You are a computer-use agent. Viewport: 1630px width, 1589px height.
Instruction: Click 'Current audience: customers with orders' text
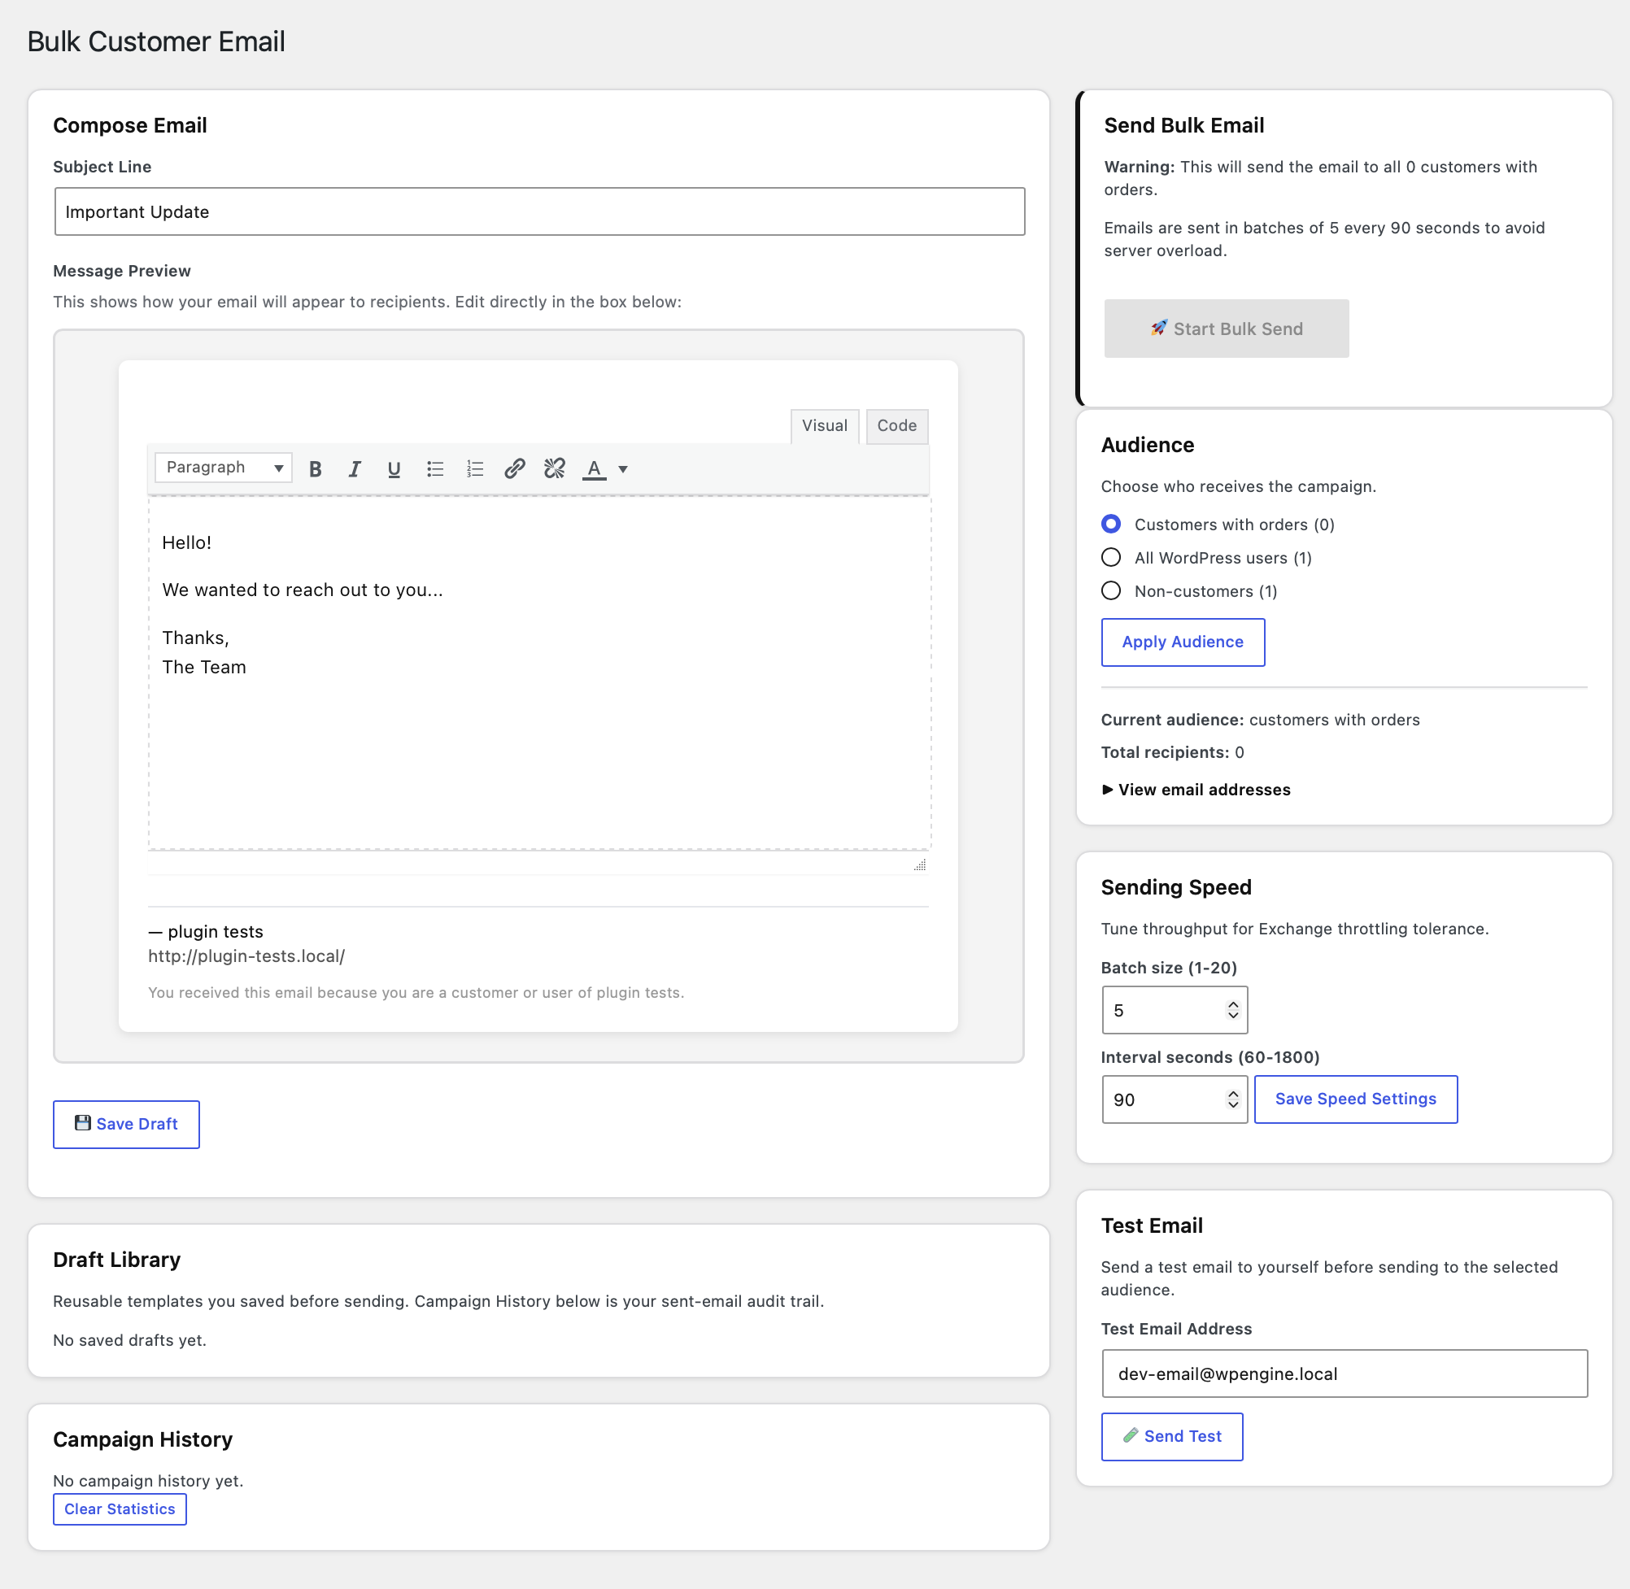click(1260, 720)
